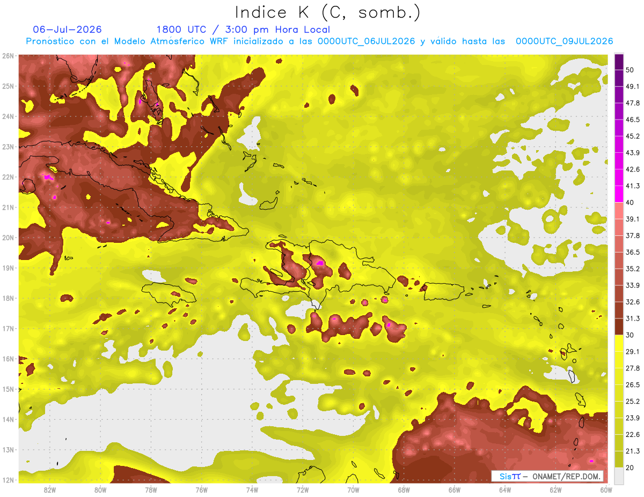Click the "46.5" color scale label
This screenshot has width=644, height=497.
coord(633,120)
